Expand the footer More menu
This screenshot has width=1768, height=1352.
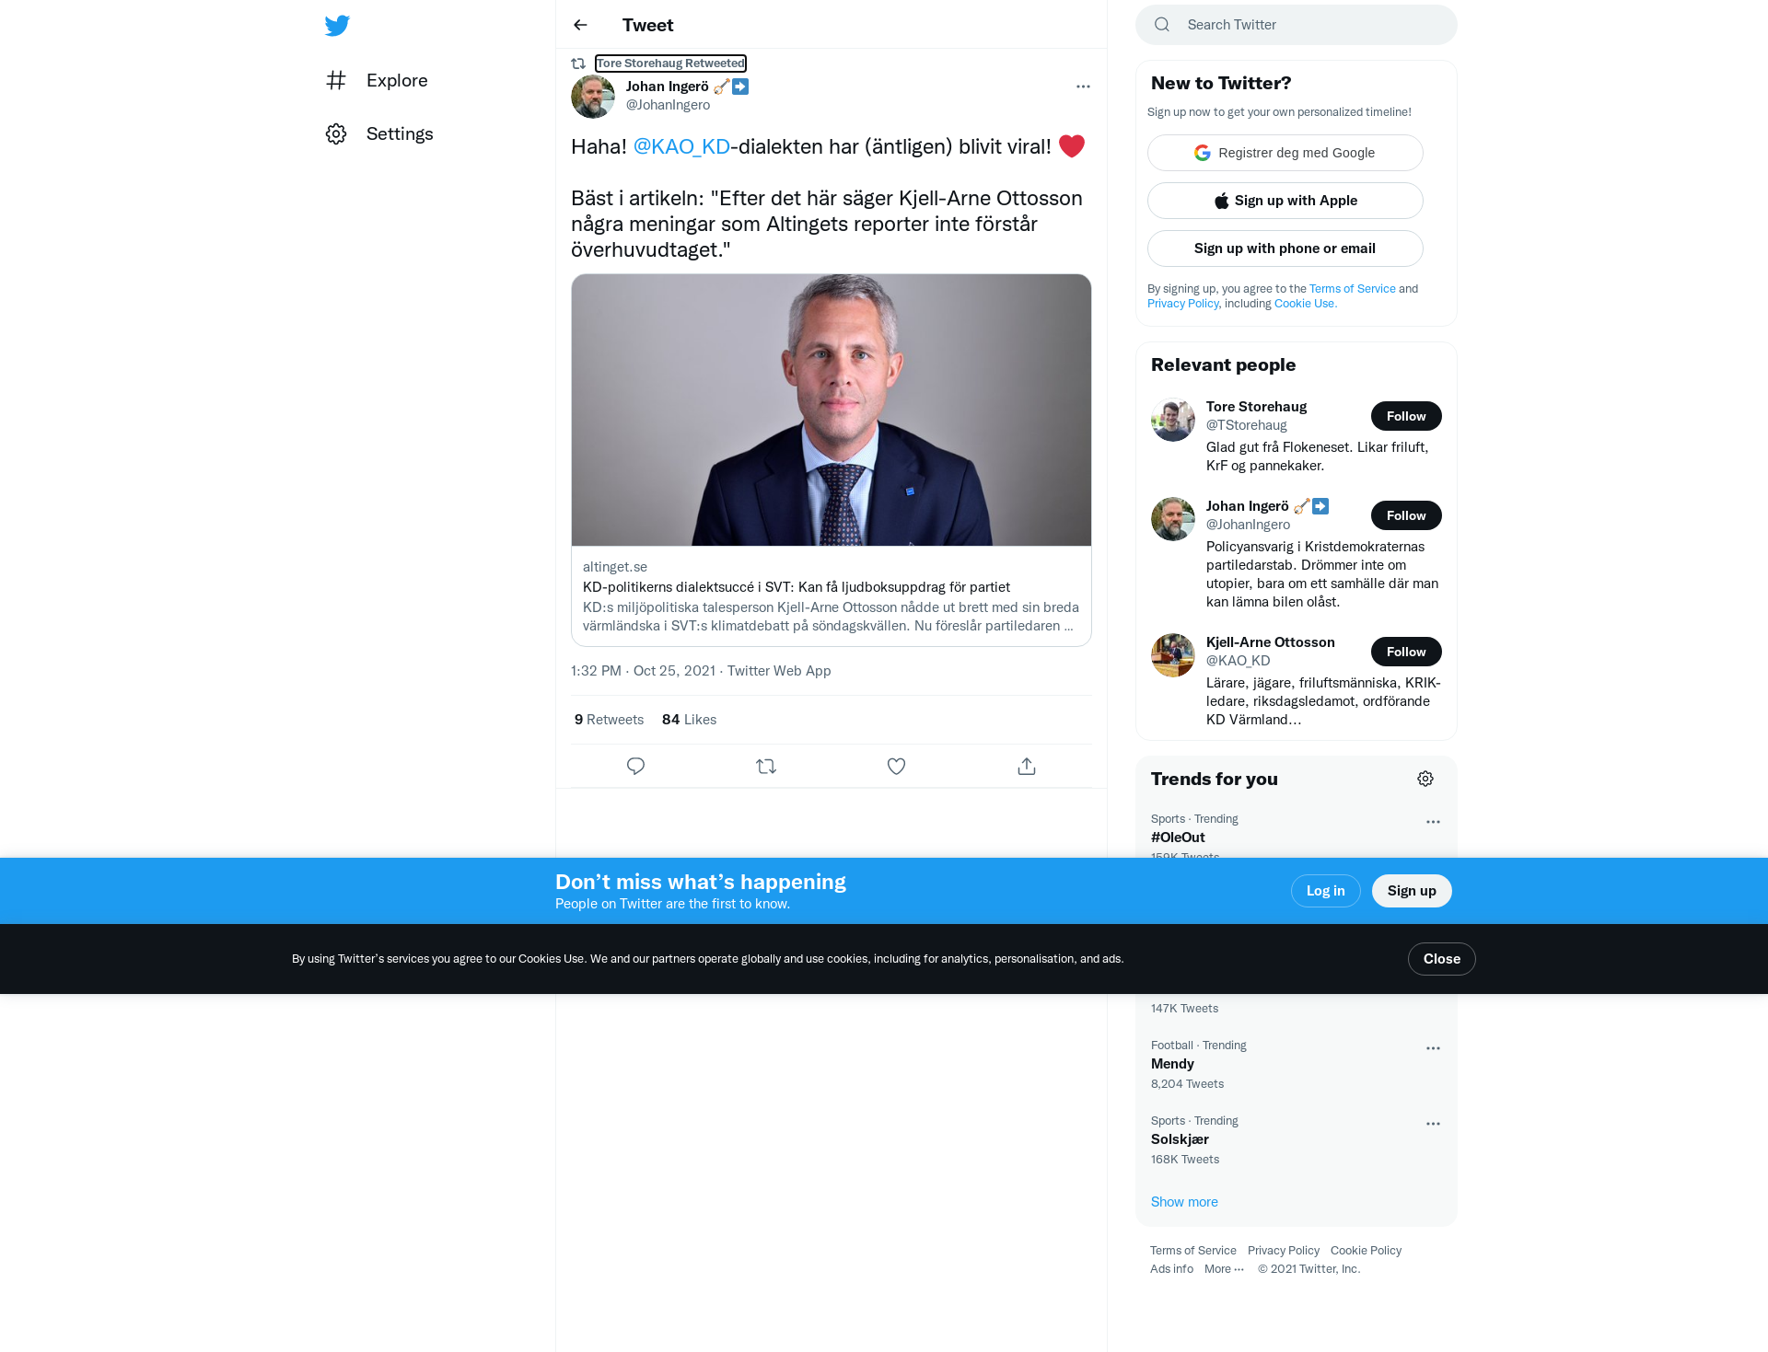click(1224, 1268)
